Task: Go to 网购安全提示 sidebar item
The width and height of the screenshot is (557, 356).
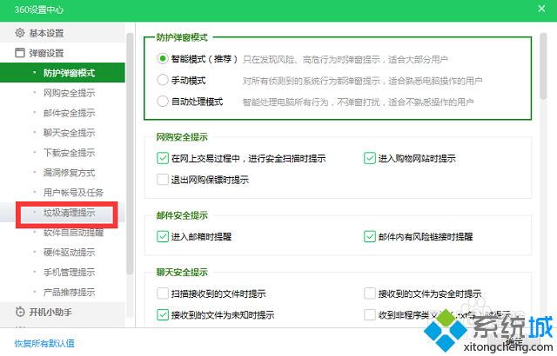Action: (x=69, y=92)
